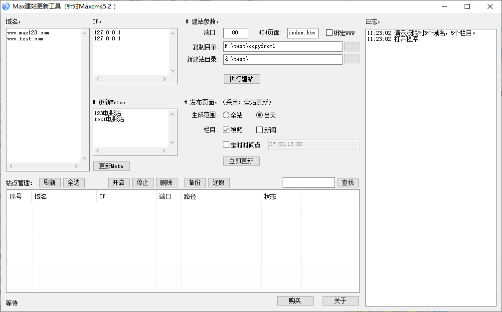This screenshot has height=312, width=502.
Task: Open the 关于 about dialog
Action: point(340,301)
